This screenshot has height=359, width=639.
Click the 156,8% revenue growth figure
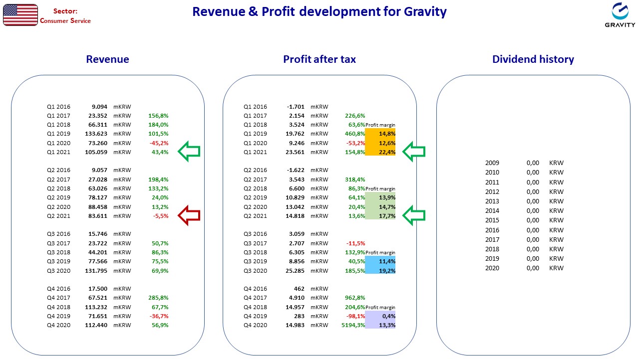coord(158,116)
